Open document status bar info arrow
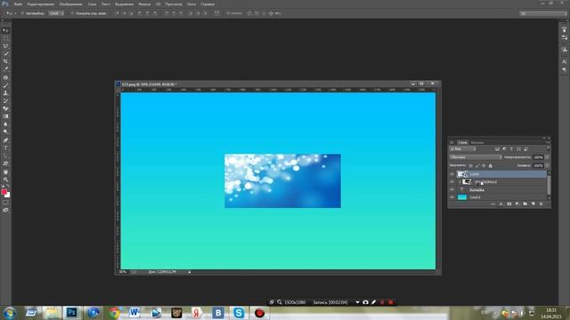This screenshot has height=320, width=570. click(x=190, y=272)
